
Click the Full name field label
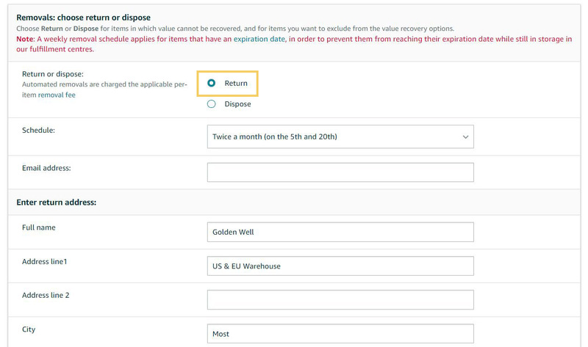(39, 227)
